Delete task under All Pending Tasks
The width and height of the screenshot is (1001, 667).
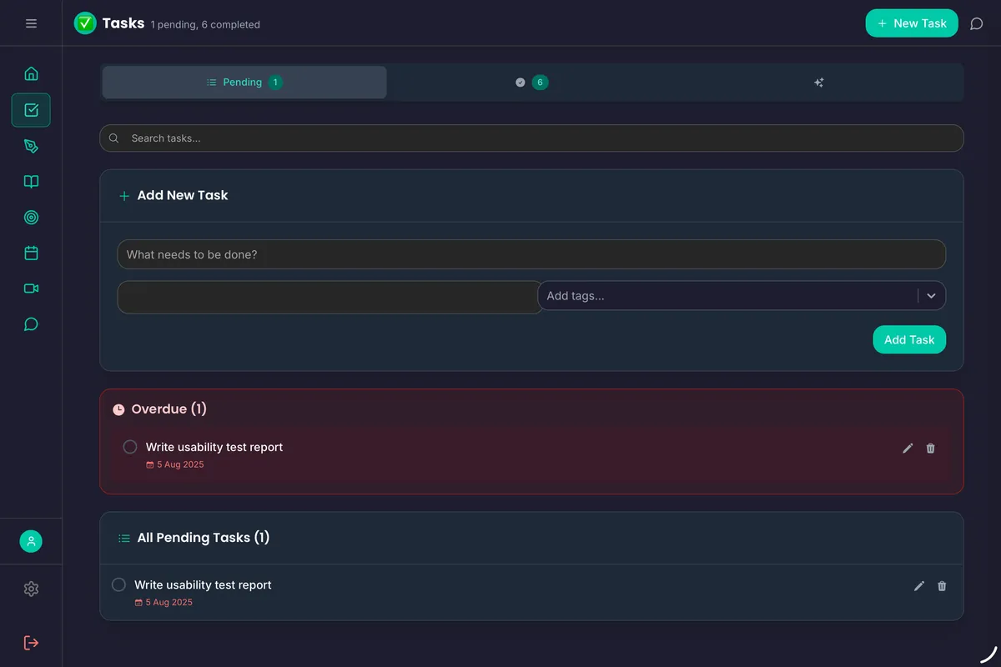click(x=942, y=586)
